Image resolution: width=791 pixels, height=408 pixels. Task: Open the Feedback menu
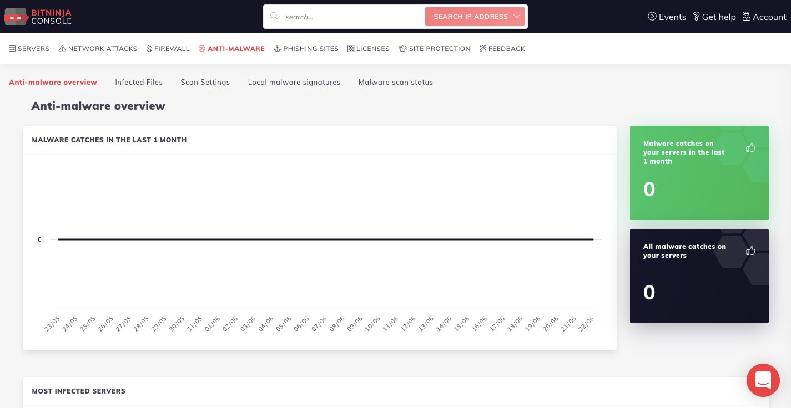click(x=502, y=49)
